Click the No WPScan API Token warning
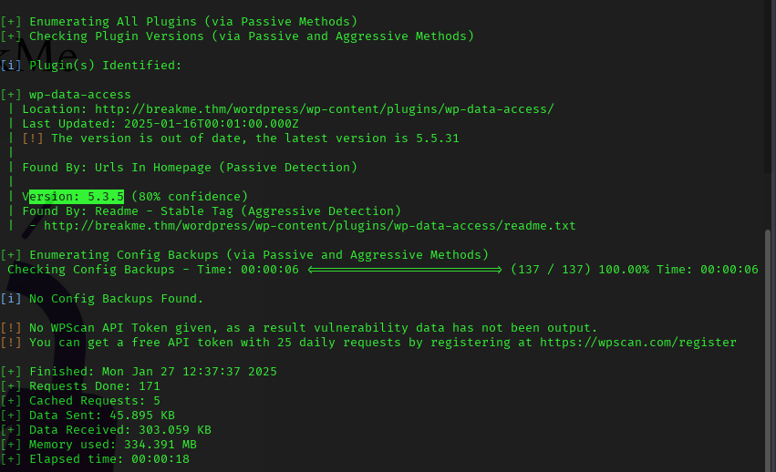 (x=313, y=328)
